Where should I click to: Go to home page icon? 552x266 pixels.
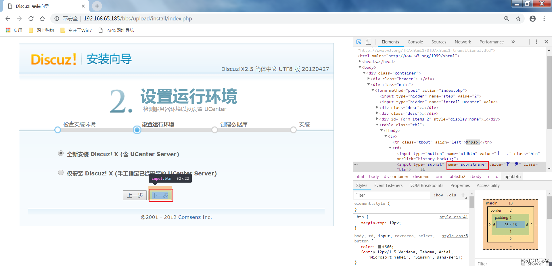pyautogui.click(x=42, y=19)
